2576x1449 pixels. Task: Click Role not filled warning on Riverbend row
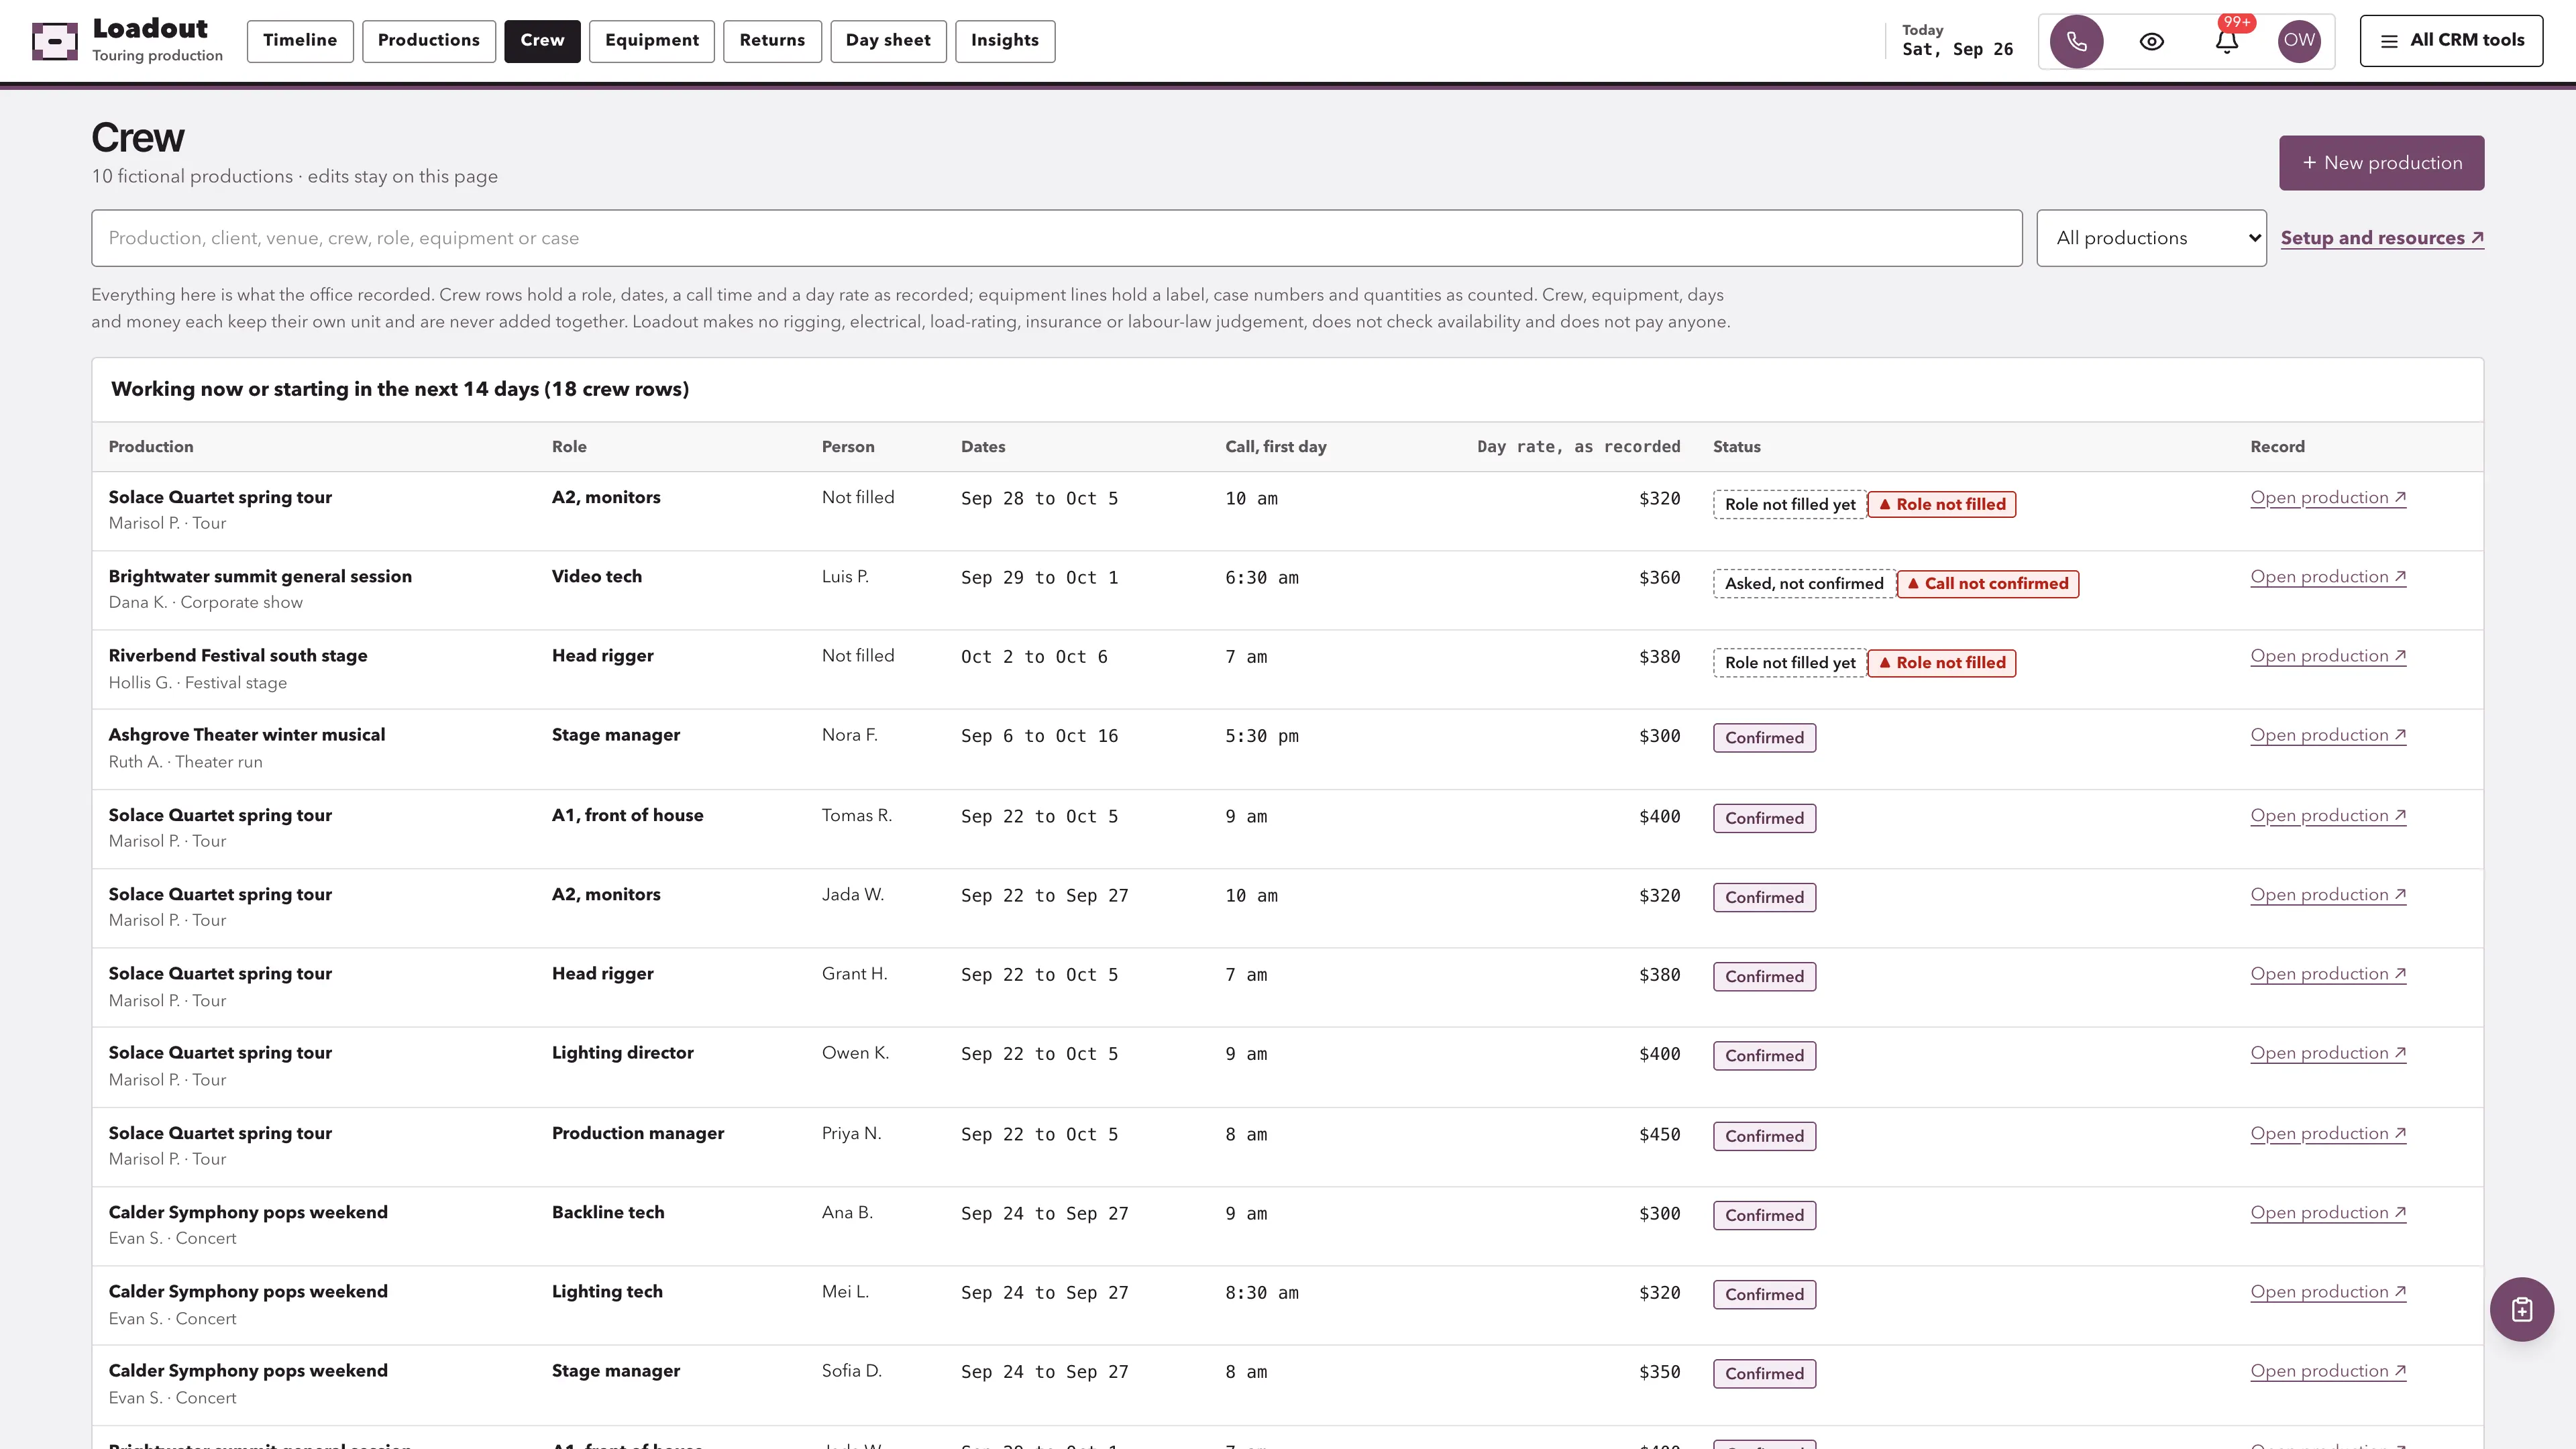point(1942,663)
